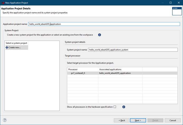The image size is (183, 125).
Task: Cancel the new application project wizard
Action: 172,120
